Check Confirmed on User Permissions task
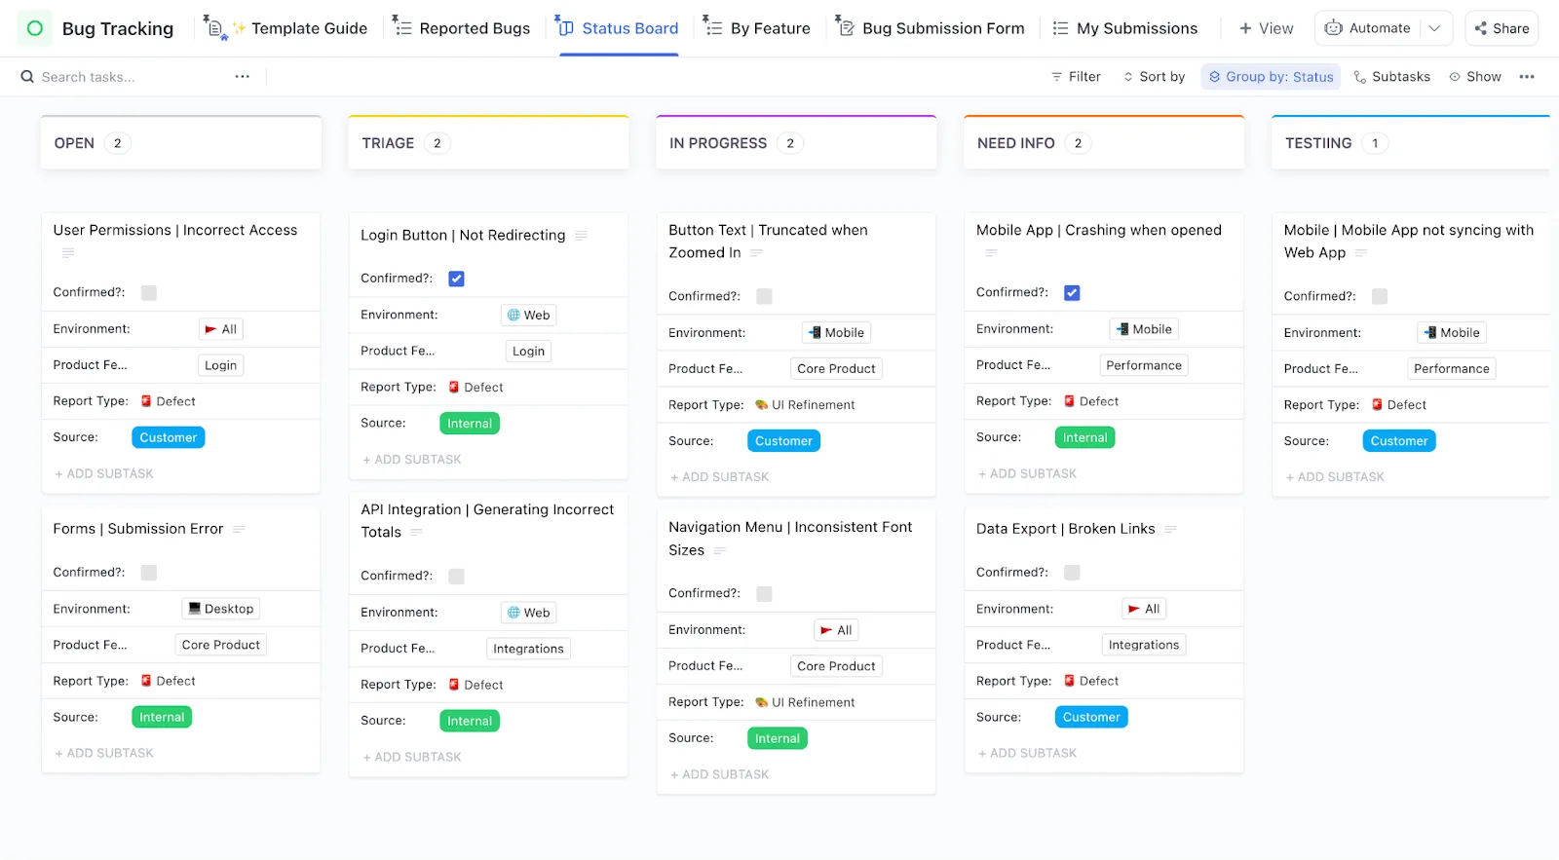This screenshot has height=860, width=1559. (149, 292)
